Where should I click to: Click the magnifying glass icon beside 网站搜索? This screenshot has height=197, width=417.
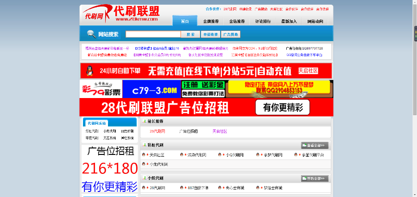(91, 34)
